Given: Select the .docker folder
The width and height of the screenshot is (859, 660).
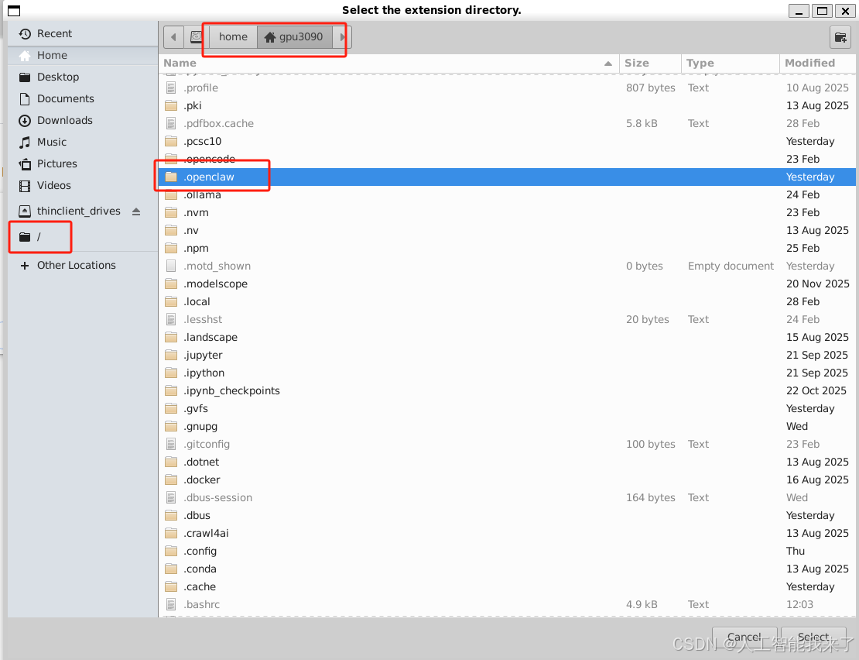Looking at the screenshot, I should point(508,480).
